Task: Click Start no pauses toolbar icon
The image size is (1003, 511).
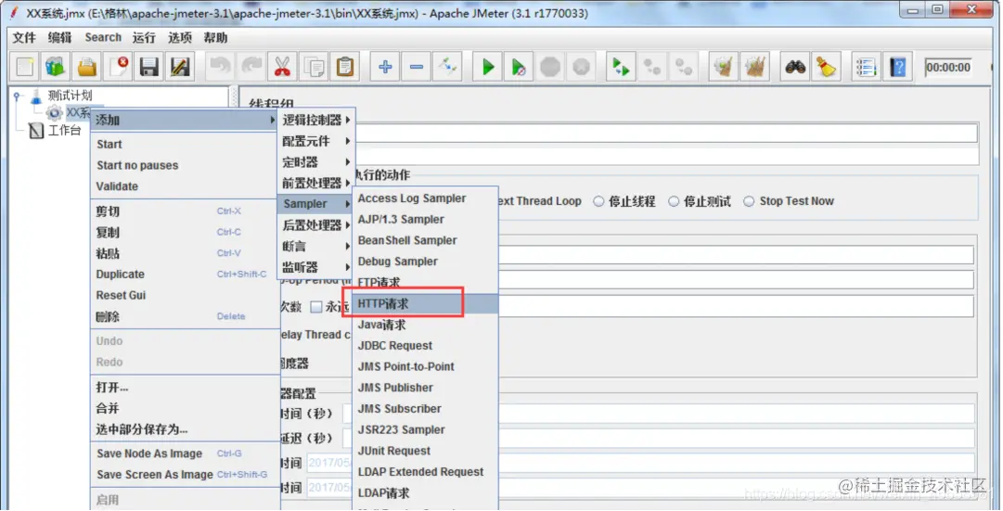Action: pos(519,67)
